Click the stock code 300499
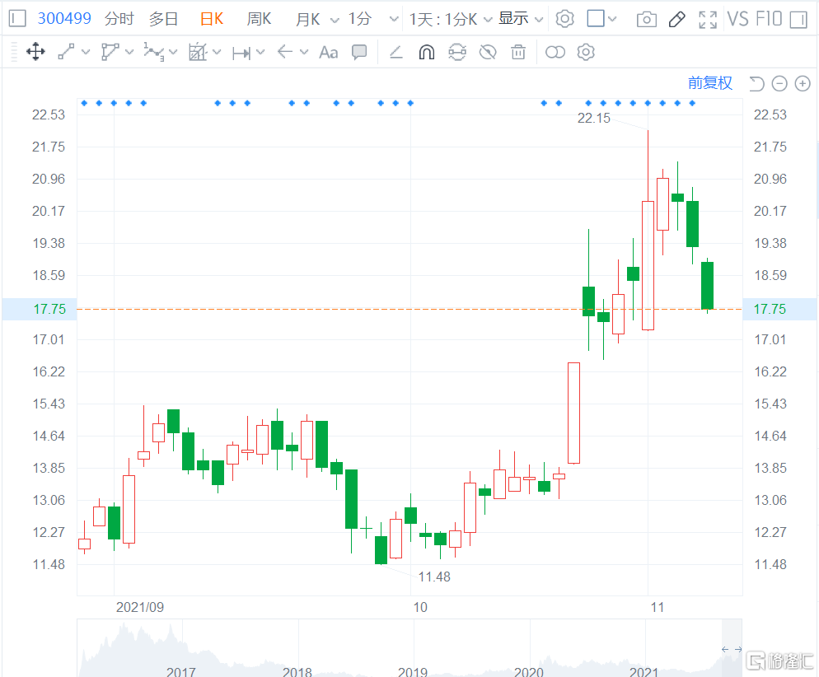Image resolution: width=819 pixels, height=677 pixels. 64,19
